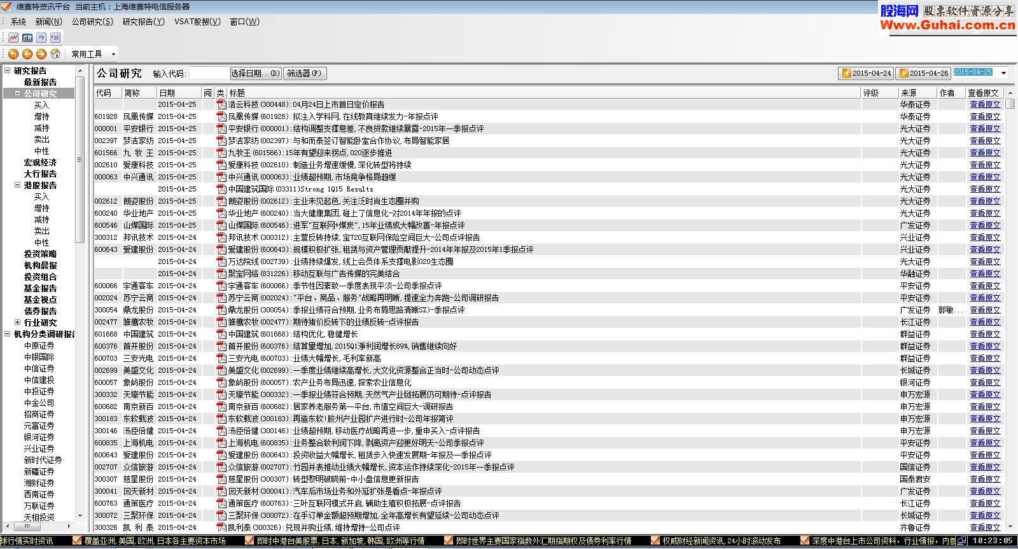
Task: Select 中原证券 in the tree
Action: (x=39, y=345)
